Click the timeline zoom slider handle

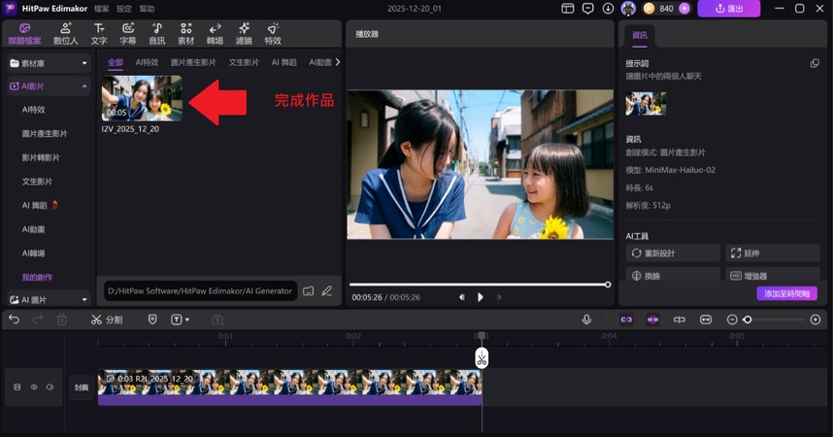coord(748,319)
